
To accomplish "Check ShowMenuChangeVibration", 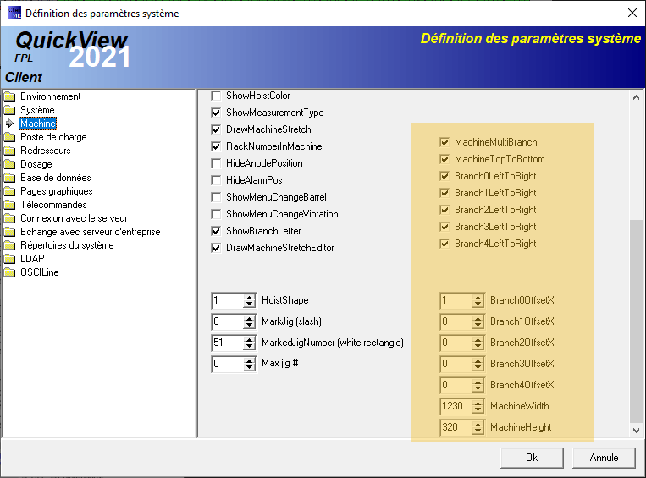I will click(216, 214).
